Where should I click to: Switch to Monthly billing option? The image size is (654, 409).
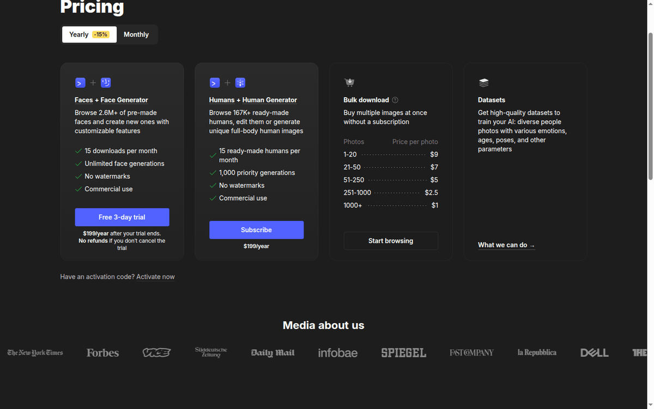(x=136, y=34)
